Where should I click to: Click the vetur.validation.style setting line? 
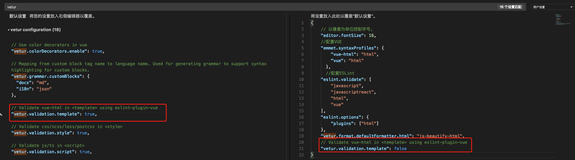click(50, 133)
